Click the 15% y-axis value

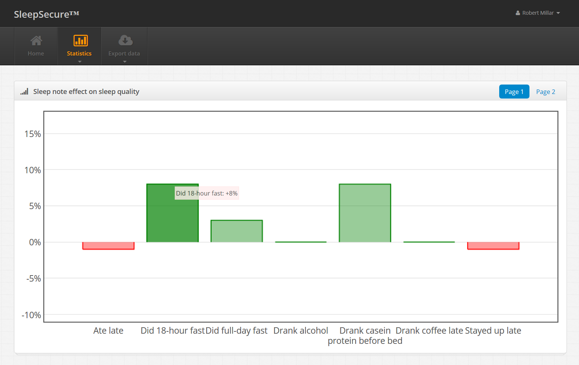[x=33, y=134]
